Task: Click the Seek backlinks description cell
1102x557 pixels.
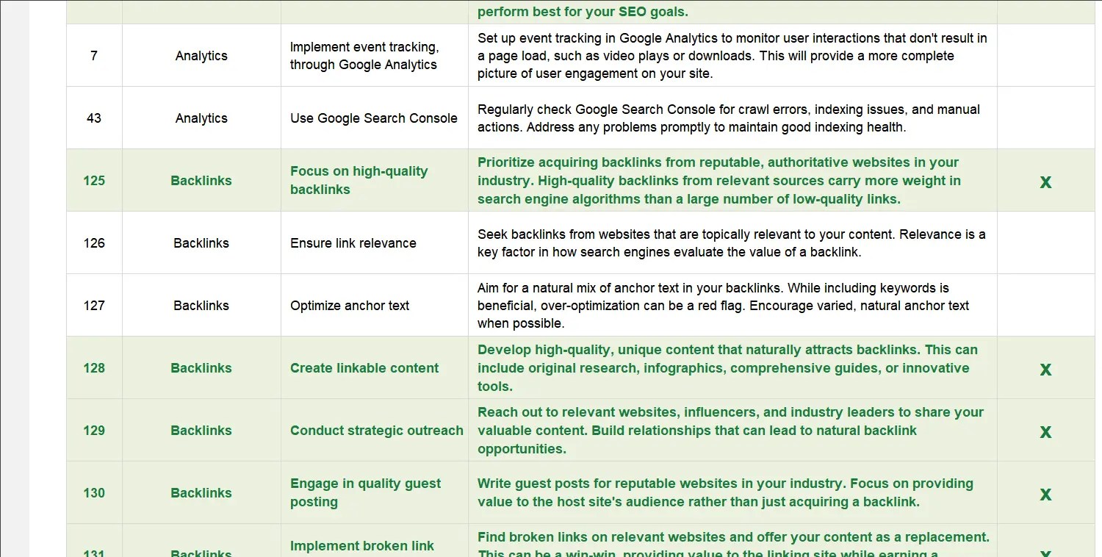Action: click(x=732, y=243)
